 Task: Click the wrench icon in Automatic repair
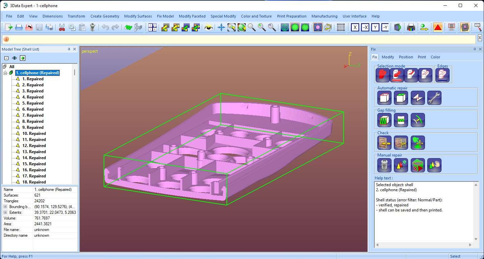434,98
